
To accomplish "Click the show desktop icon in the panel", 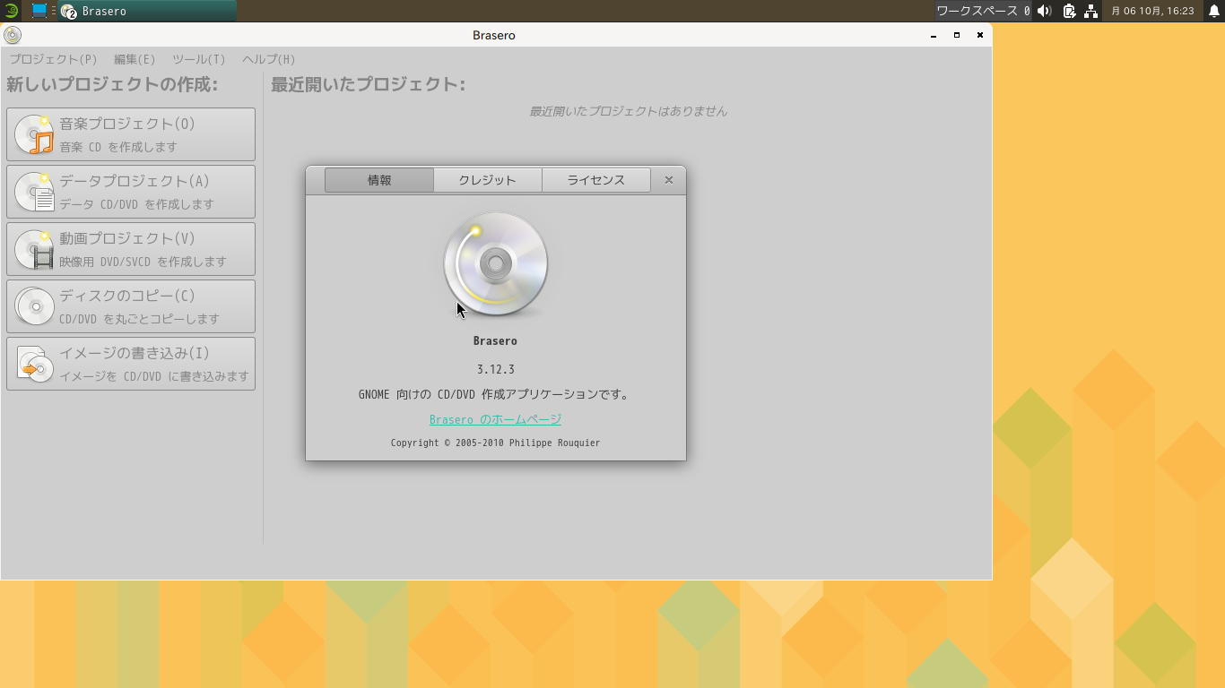I will pyautogui.click(x=39, y=11).
